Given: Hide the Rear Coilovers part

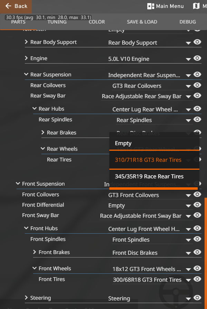Looking at the screenshot, I should [197, 85].
